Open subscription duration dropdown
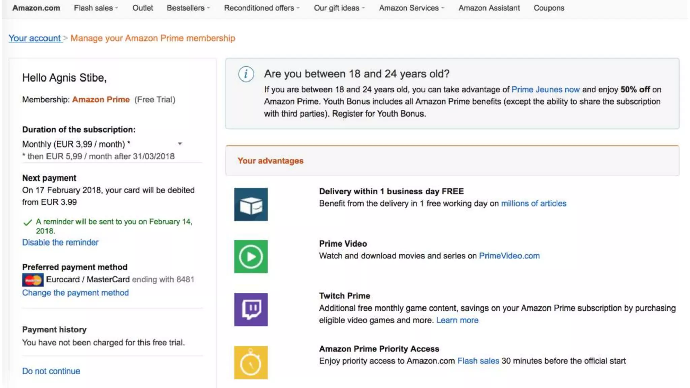Image resolution: width=690 pixels, height=388 pixels. coord(180,144)
